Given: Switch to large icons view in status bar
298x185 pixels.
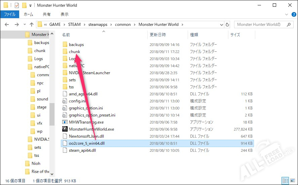Looking at the screenshot, I should [292, 181].
